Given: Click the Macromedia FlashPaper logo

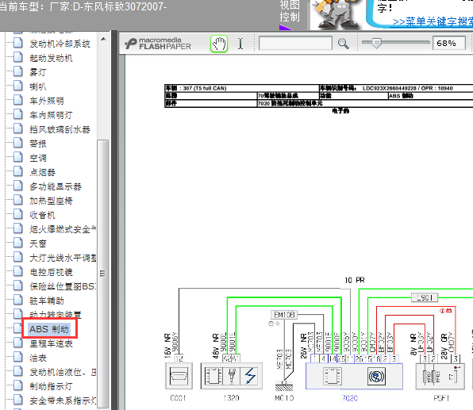Looking at the screenshot, I should click(x=158, y=44).
